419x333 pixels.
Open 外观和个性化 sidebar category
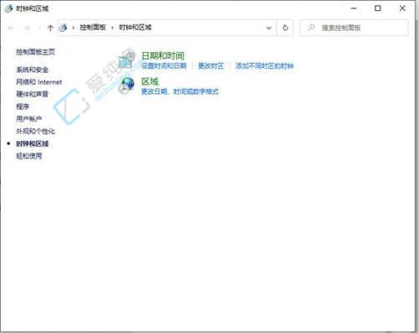pyautogui.click(x=35, y=131)
